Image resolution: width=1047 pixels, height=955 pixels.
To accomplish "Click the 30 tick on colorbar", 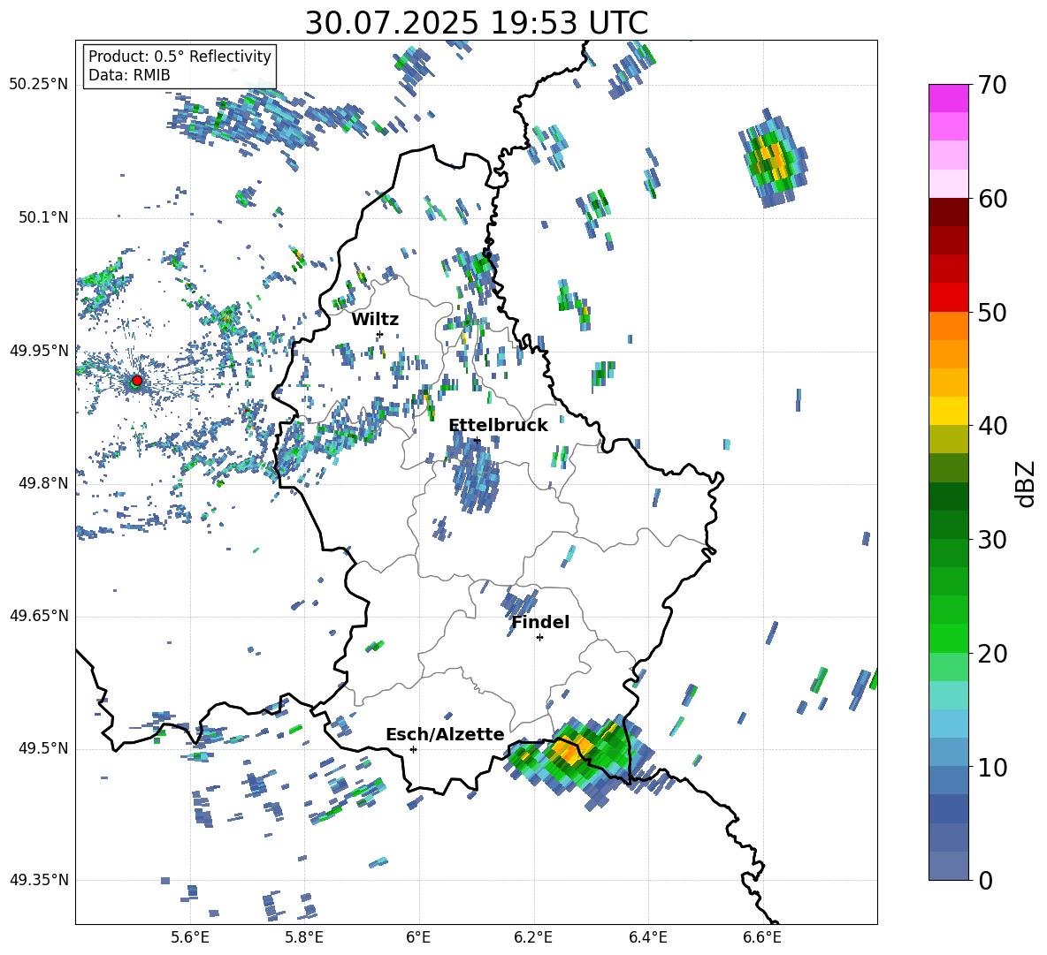I will 992,540.
